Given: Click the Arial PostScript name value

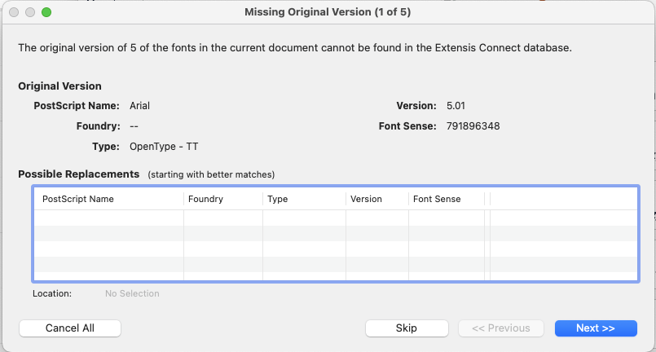Looking at the screenshot, I should point(140,106).
